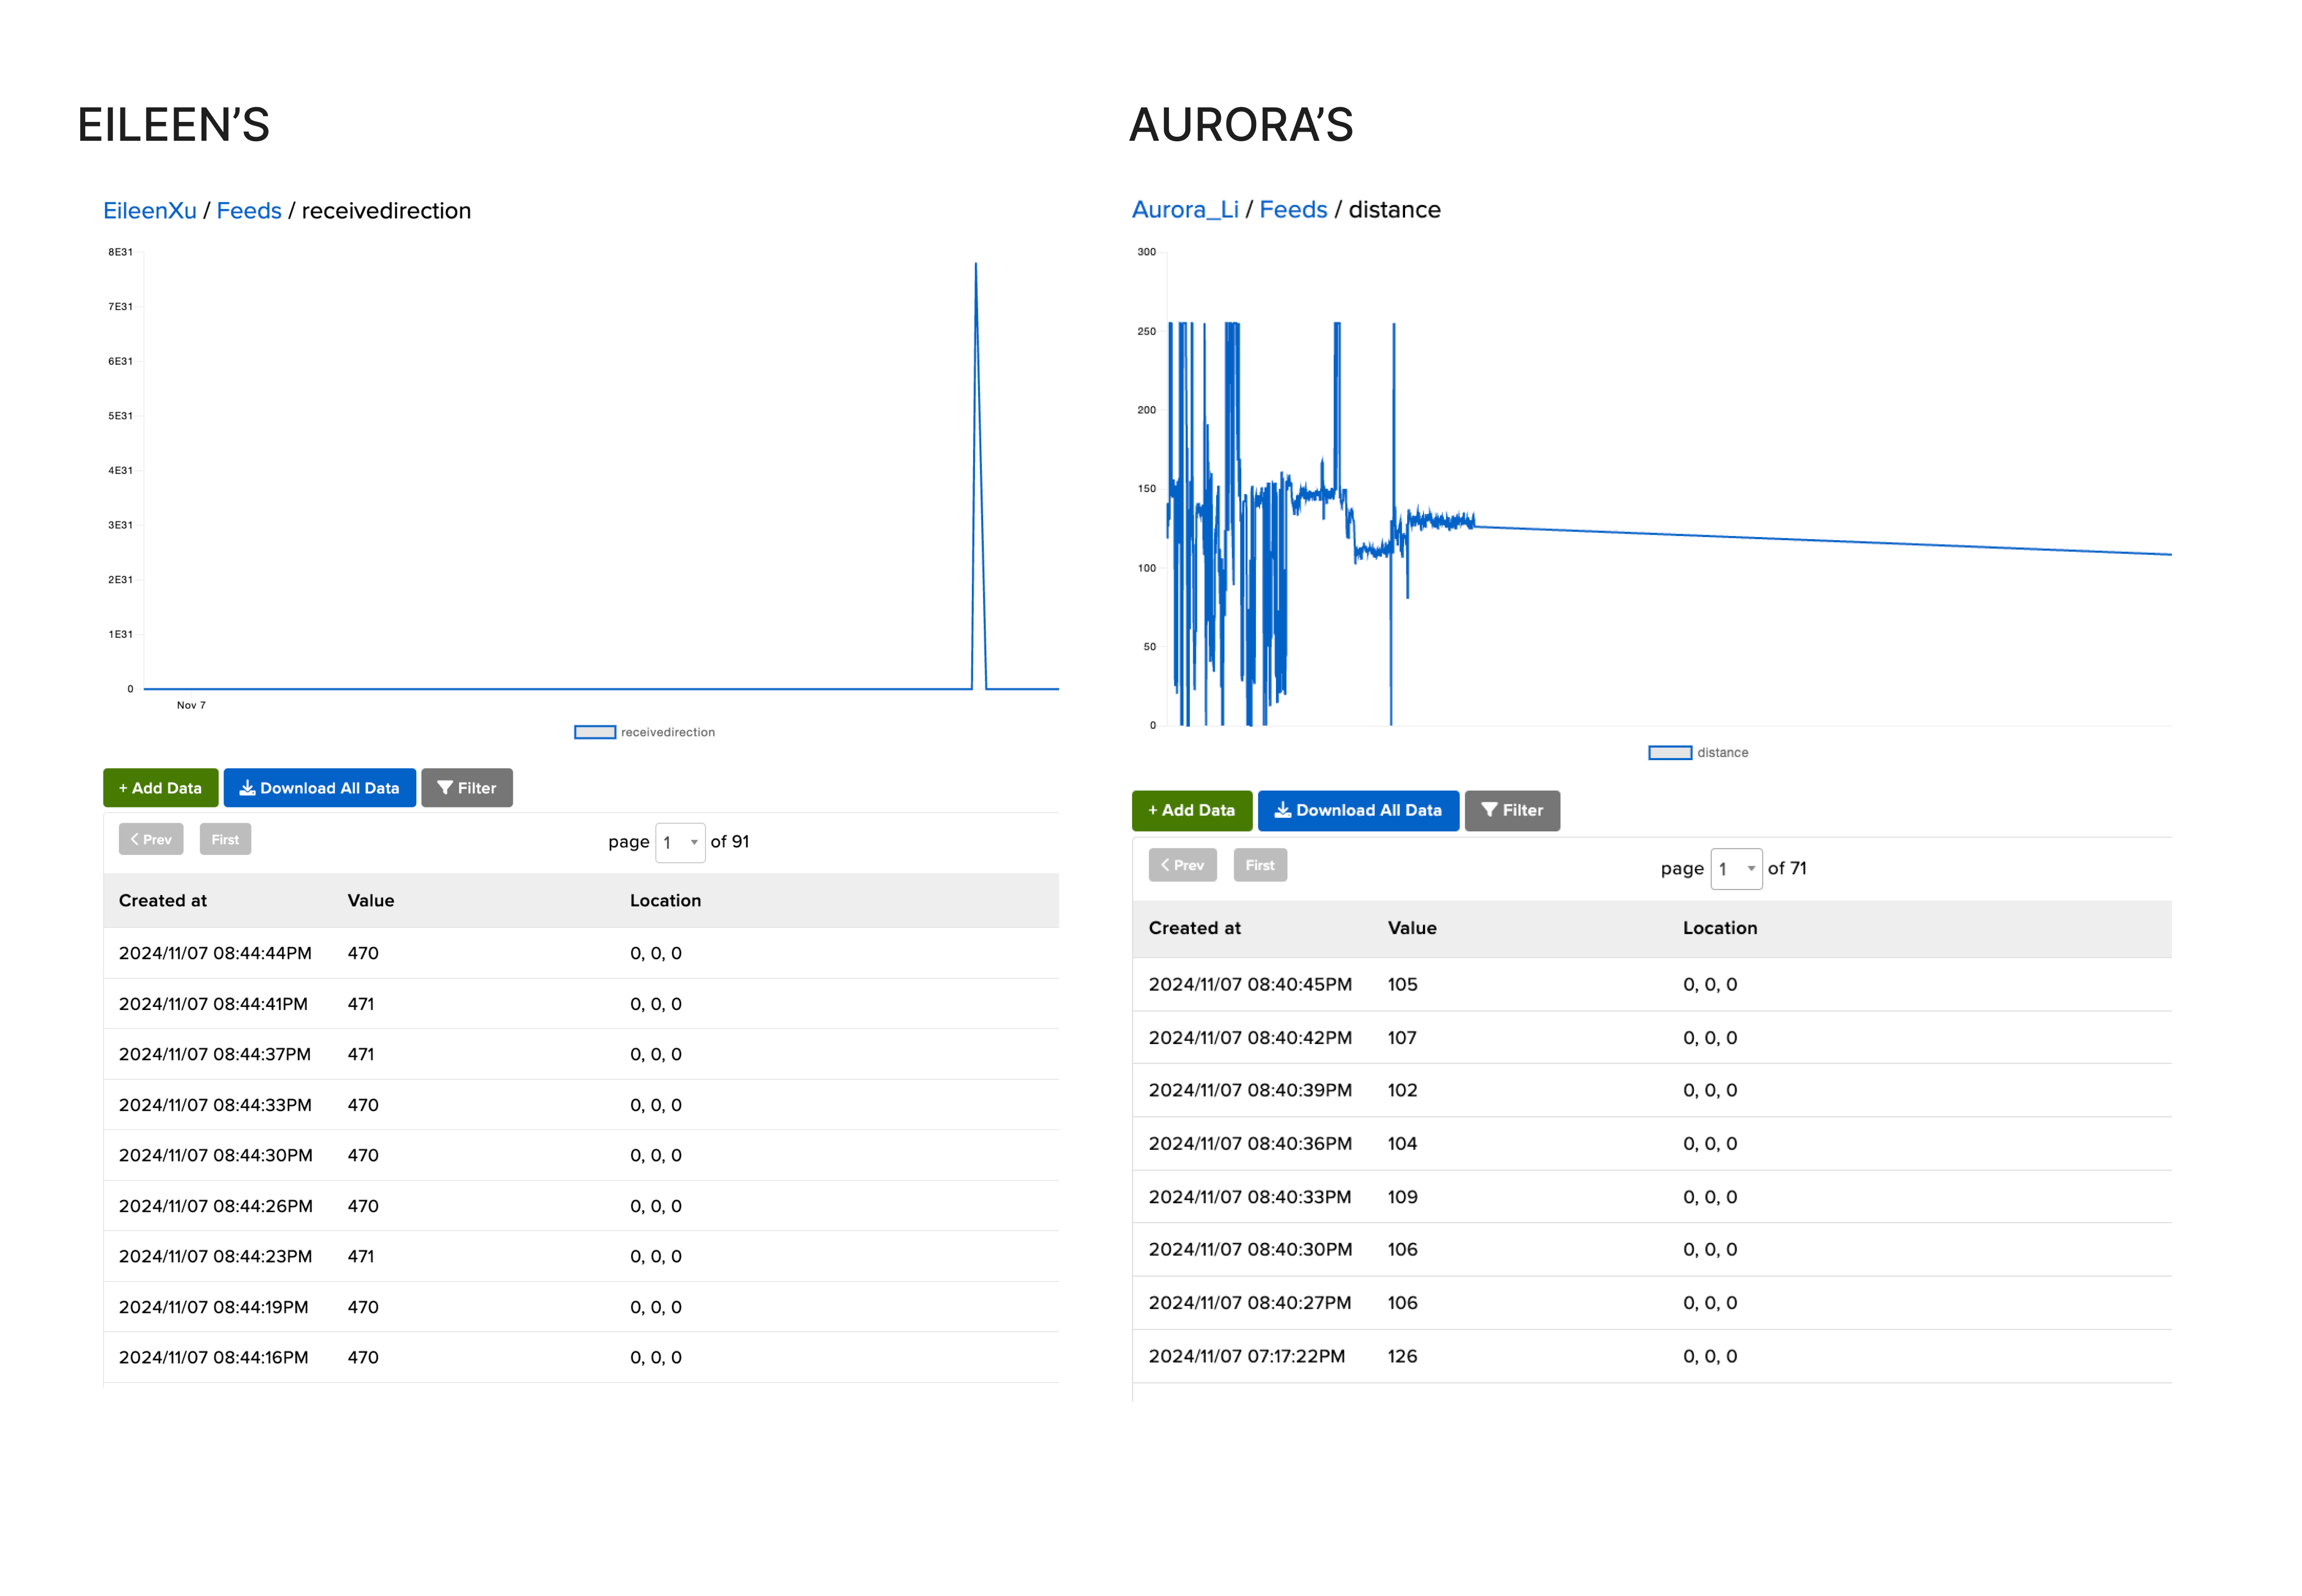This screenshot has width=2302, height=1596.
Task: Open the EileenXu profile link
Action: 150,211
